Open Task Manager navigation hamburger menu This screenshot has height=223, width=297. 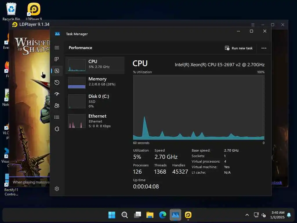click(x=57, y=48)
